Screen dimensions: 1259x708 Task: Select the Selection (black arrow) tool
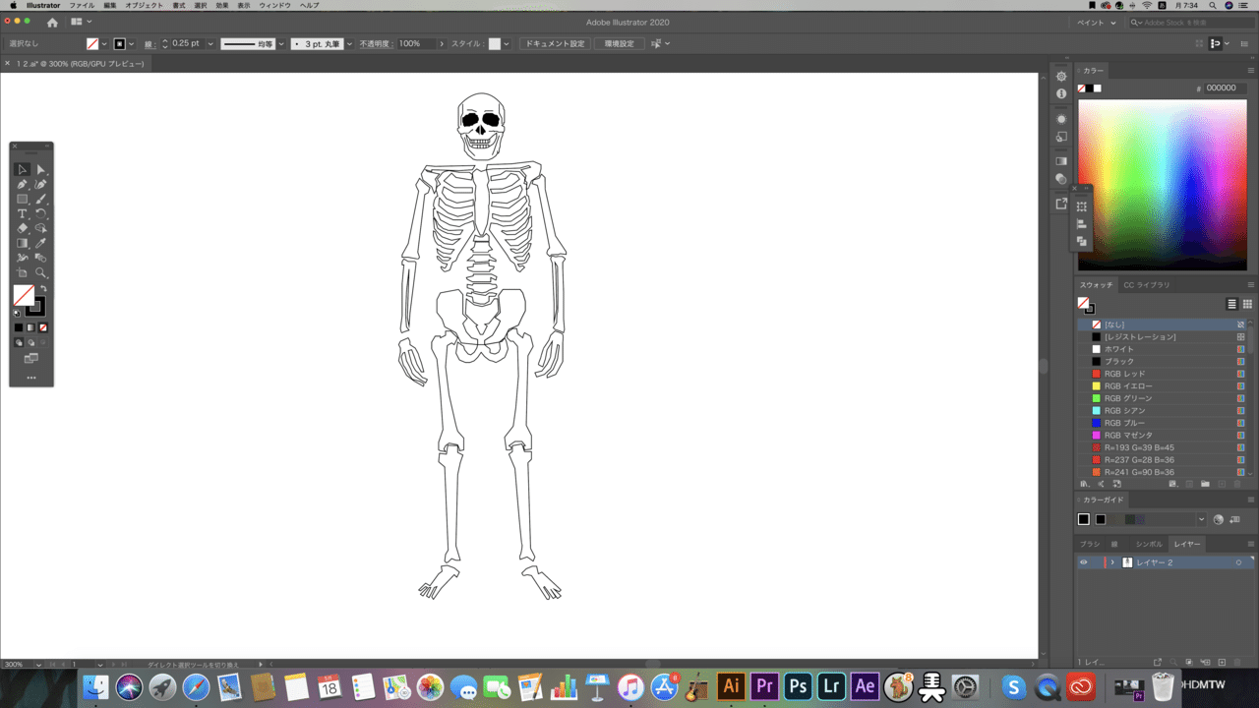tap(23, 169)
